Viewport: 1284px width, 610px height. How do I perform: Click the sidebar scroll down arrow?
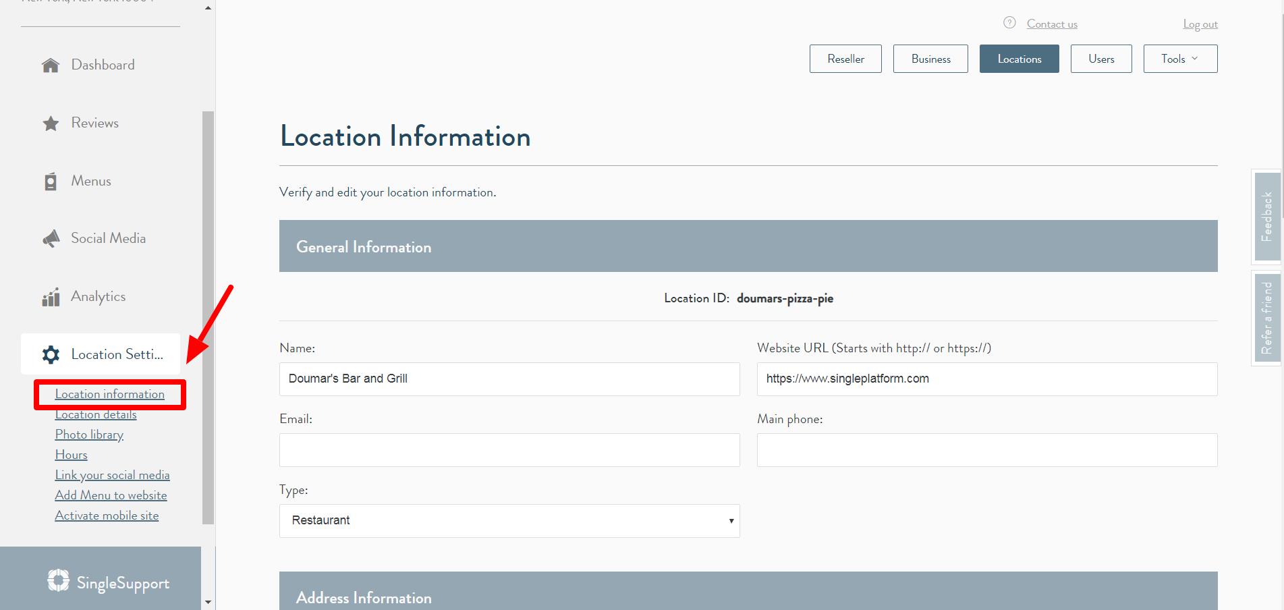coord(208,601)
